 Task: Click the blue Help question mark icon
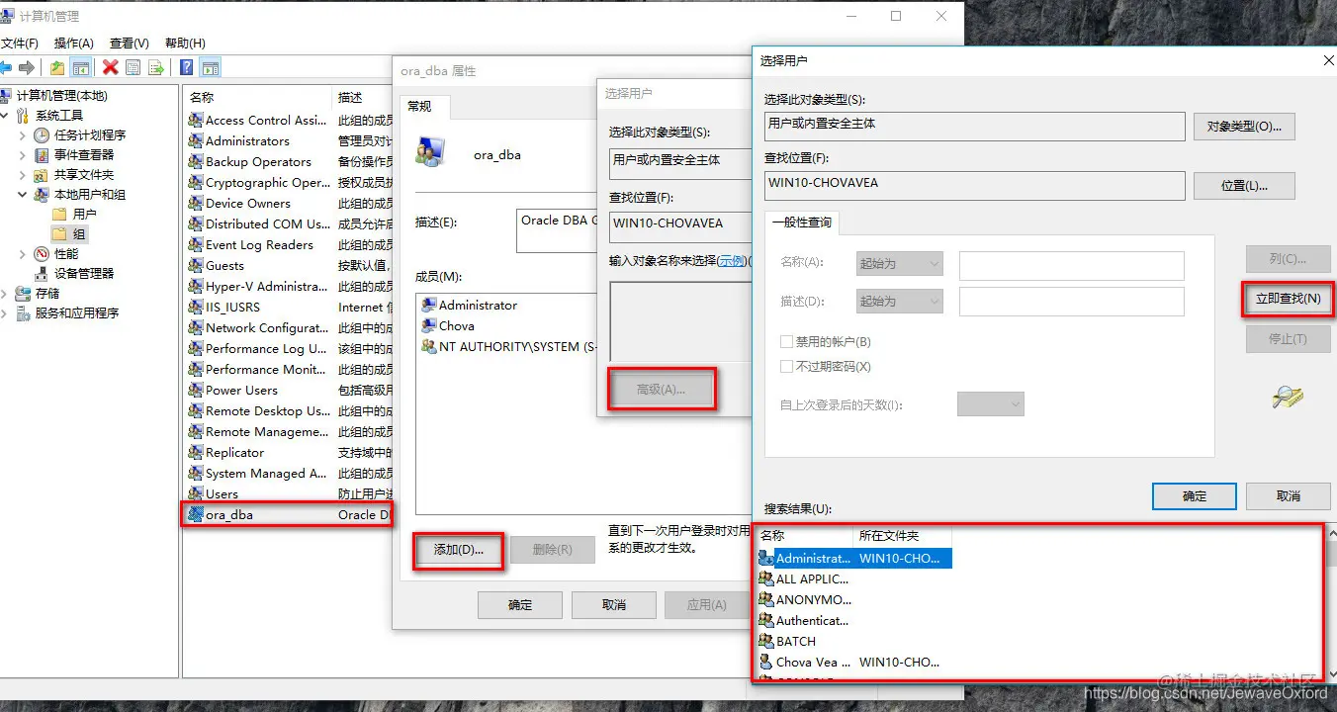pos(186,67)
